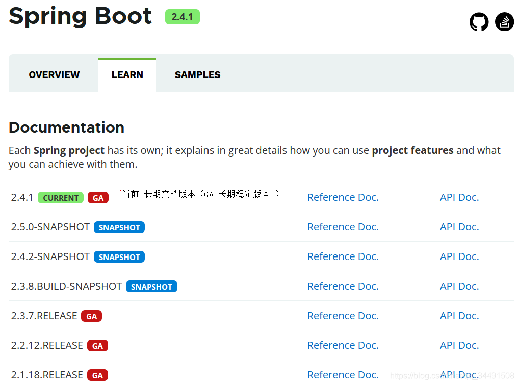
Task: Click the GA badge next to 2.4.1
Action: [98, 198]
